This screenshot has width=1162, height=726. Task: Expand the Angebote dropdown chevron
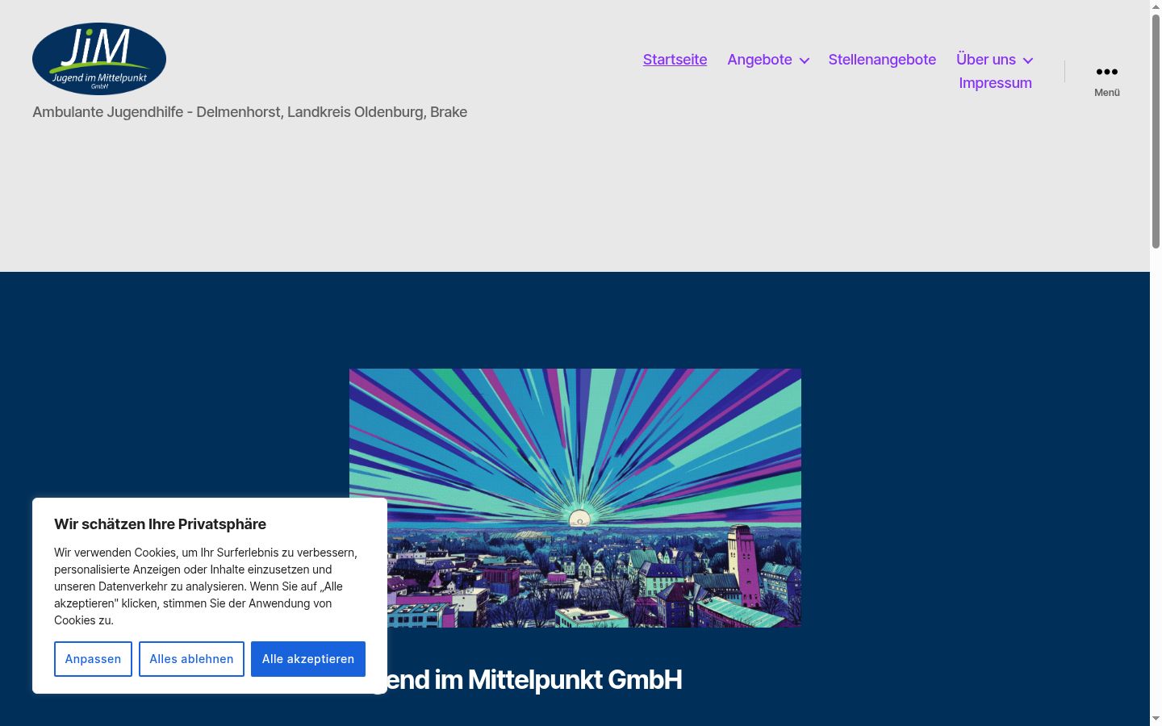[x=805, y=60]
